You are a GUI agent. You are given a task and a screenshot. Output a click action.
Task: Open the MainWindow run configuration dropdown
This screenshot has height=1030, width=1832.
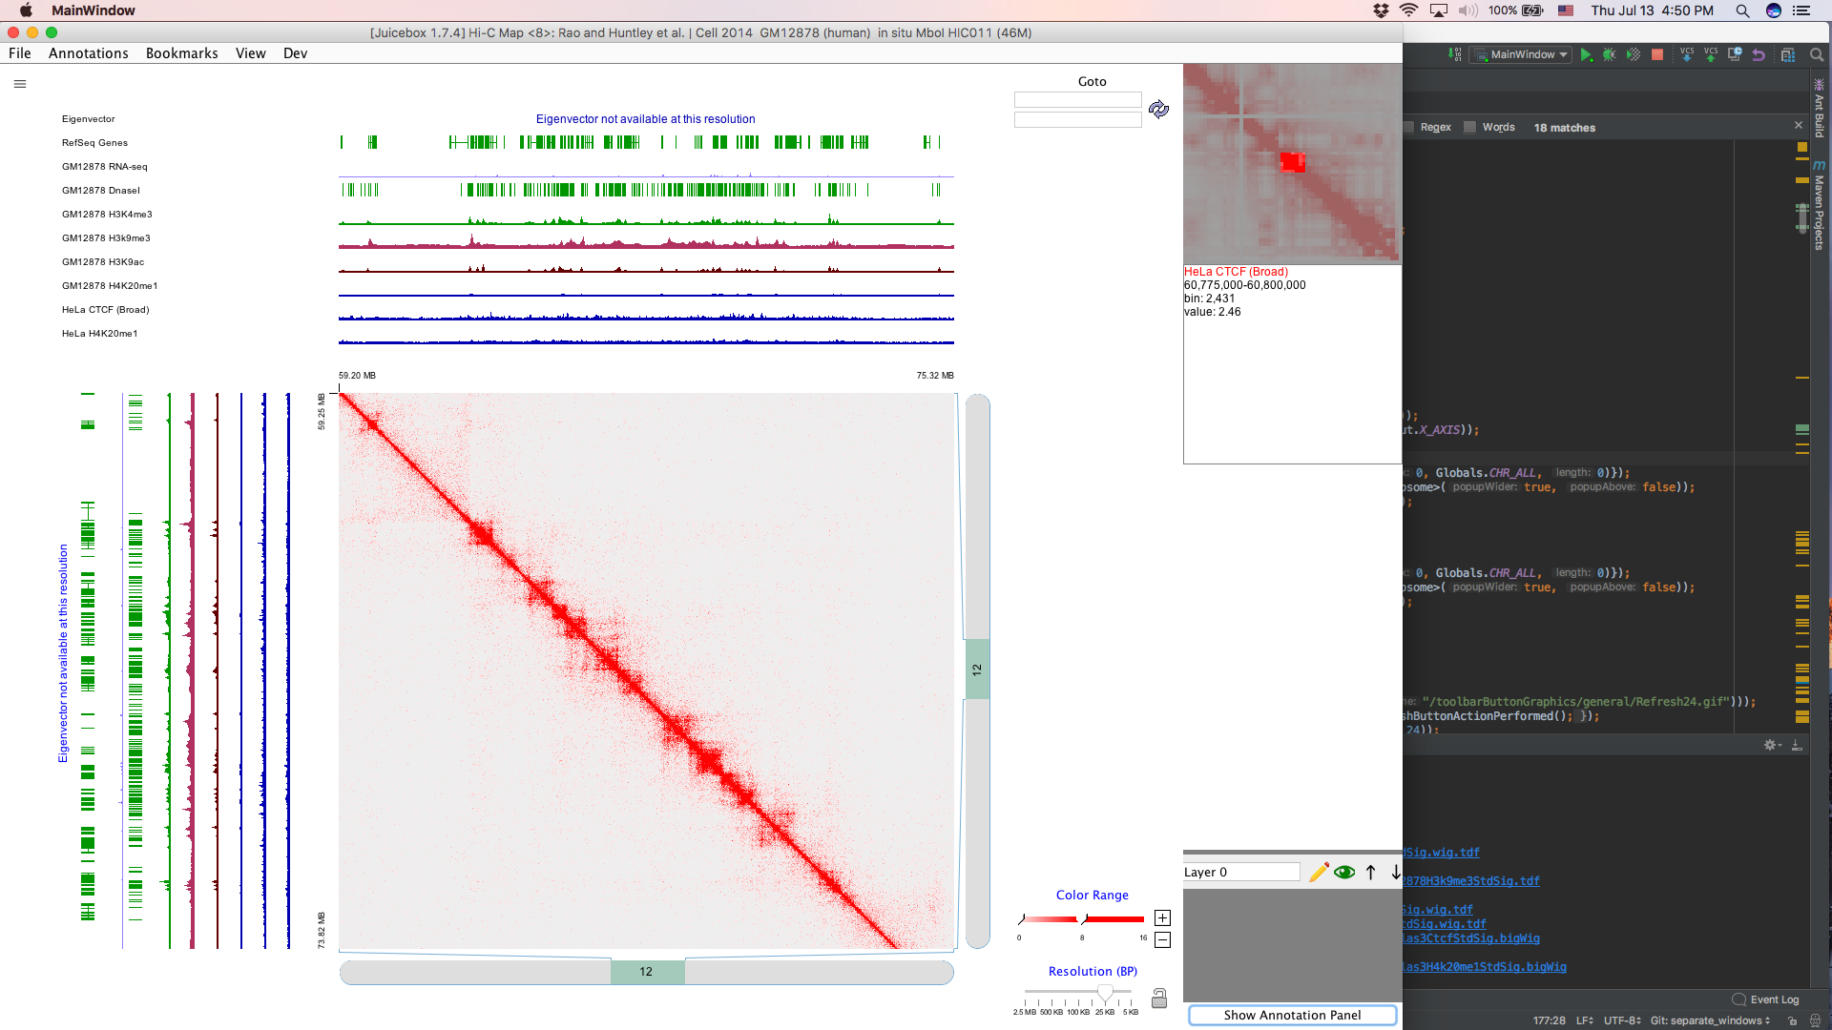pyautogui.click(x=1520, y=54)
